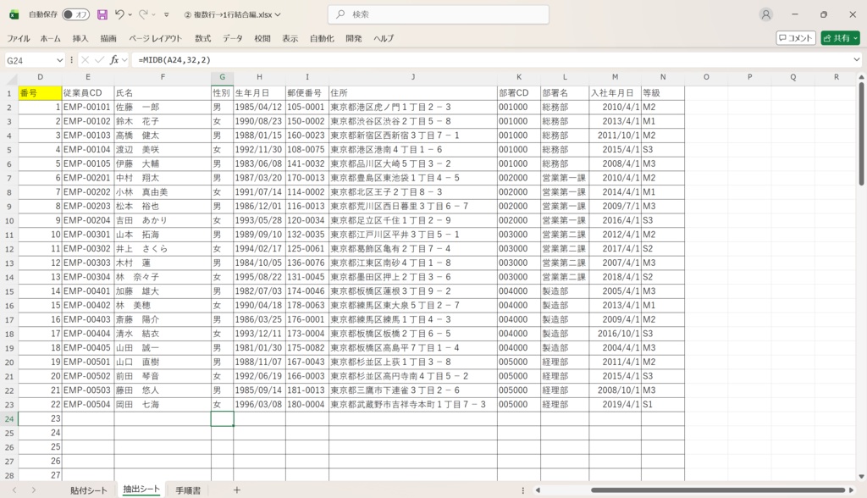Open the 抽出シート sheet tab

(x=141, y=490)
